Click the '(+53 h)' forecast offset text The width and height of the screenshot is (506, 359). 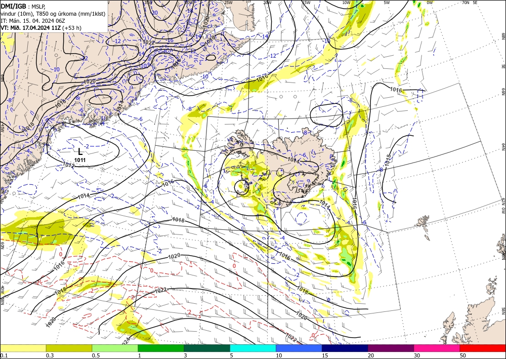click(72, 28)
